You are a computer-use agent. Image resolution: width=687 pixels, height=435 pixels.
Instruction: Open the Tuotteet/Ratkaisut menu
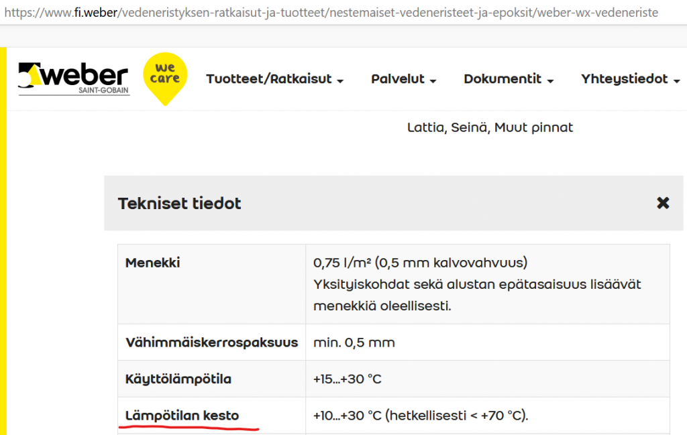tap(268, 79)
